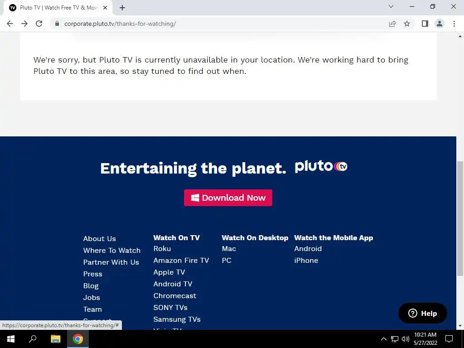Open the Help chat widget

pyautogui.click(x=423, y=313)
